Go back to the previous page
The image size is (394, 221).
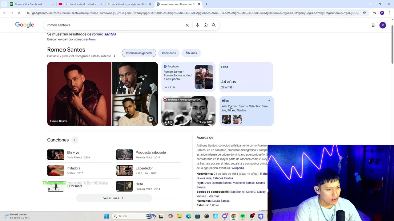4,13
